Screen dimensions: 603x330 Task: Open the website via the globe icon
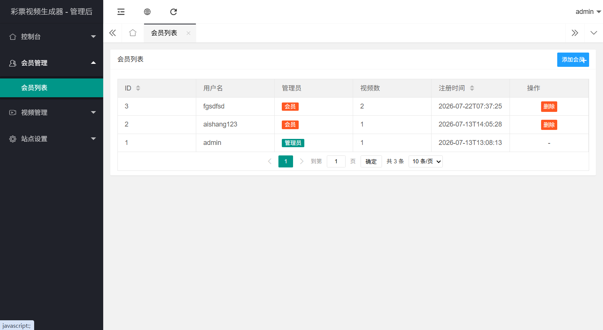[147, 12]
